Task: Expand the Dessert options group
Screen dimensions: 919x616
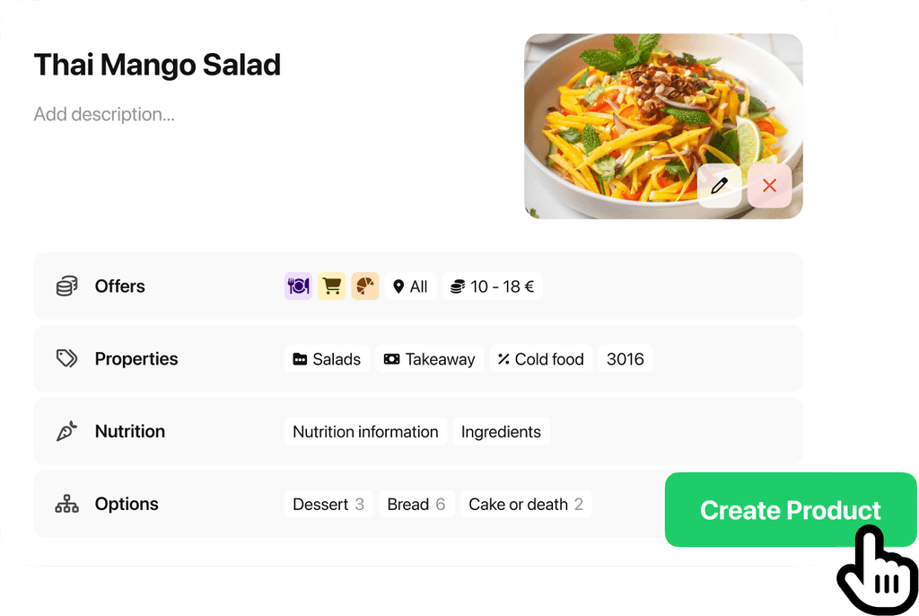Action: click(x=328, y=504)
